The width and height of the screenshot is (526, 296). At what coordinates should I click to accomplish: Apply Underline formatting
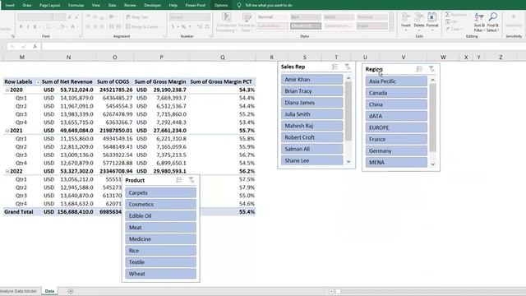(35, 26)
